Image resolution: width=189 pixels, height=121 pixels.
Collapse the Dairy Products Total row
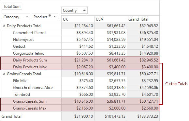[4, 26]
